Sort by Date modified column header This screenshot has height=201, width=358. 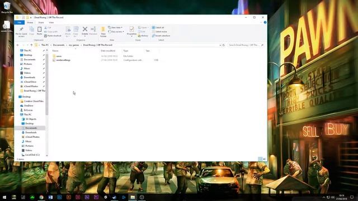point(108,51)
